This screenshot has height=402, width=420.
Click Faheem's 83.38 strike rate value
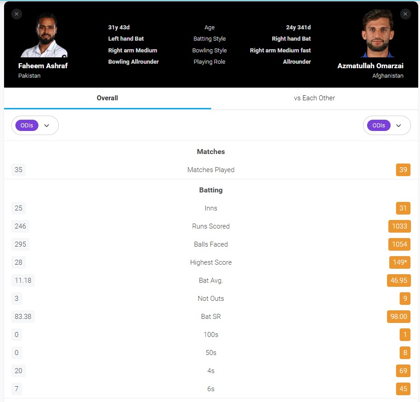tap(23, 317)
